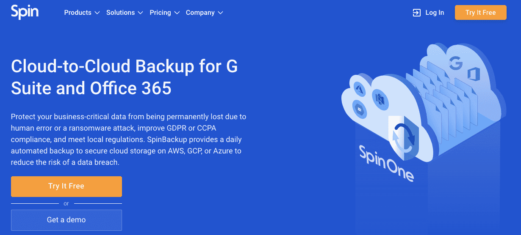Expand the Solutions dropdown chevron
Image resolution: width=521 pixels, height=235 pixels.
[x=141, y=13]
